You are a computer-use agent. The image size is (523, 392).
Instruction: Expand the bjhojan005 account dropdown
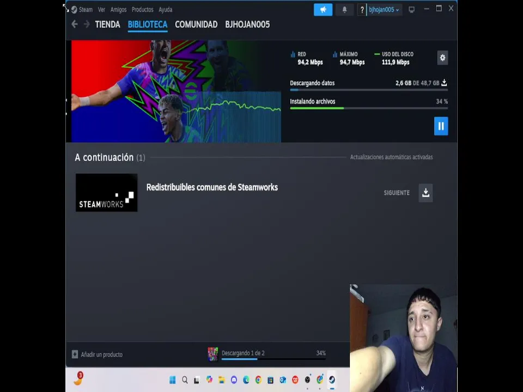pos(384,10)
